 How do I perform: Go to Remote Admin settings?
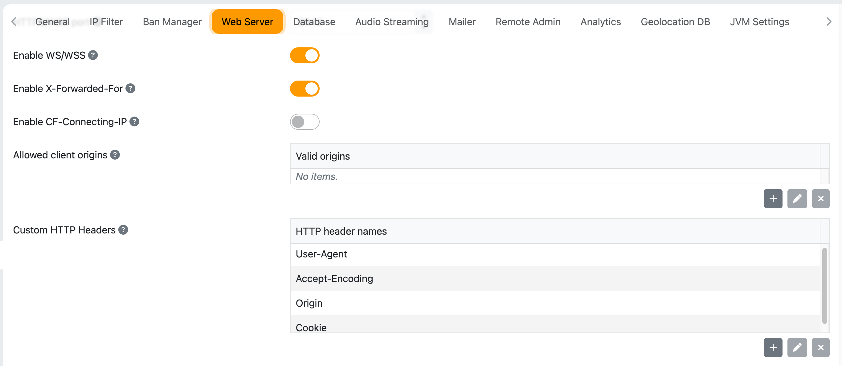pos(528,22)
